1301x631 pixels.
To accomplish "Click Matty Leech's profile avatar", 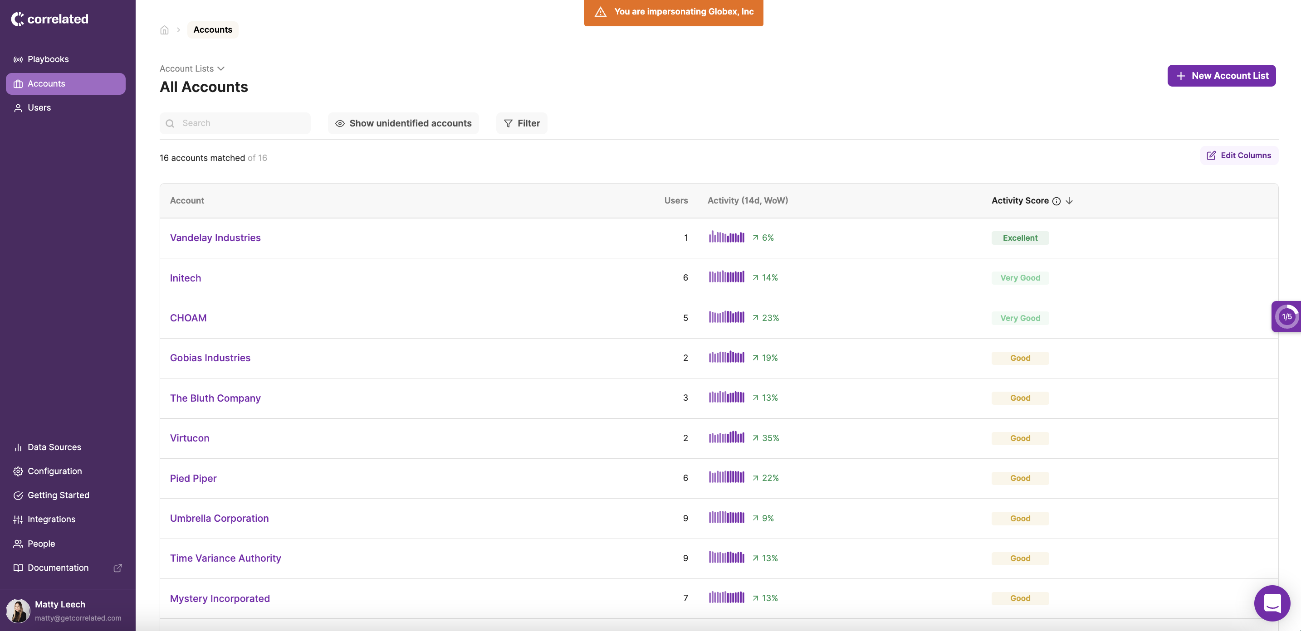I will [18, 610].
